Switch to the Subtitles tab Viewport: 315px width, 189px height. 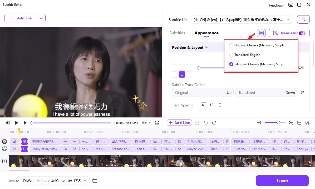tap(177, 33)
